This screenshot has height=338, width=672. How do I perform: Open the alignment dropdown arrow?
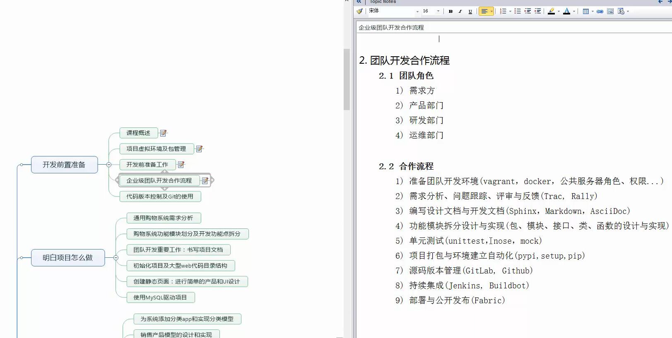tap(491, 12)
